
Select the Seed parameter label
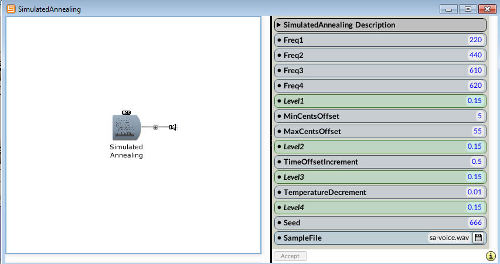click(292, 222)
